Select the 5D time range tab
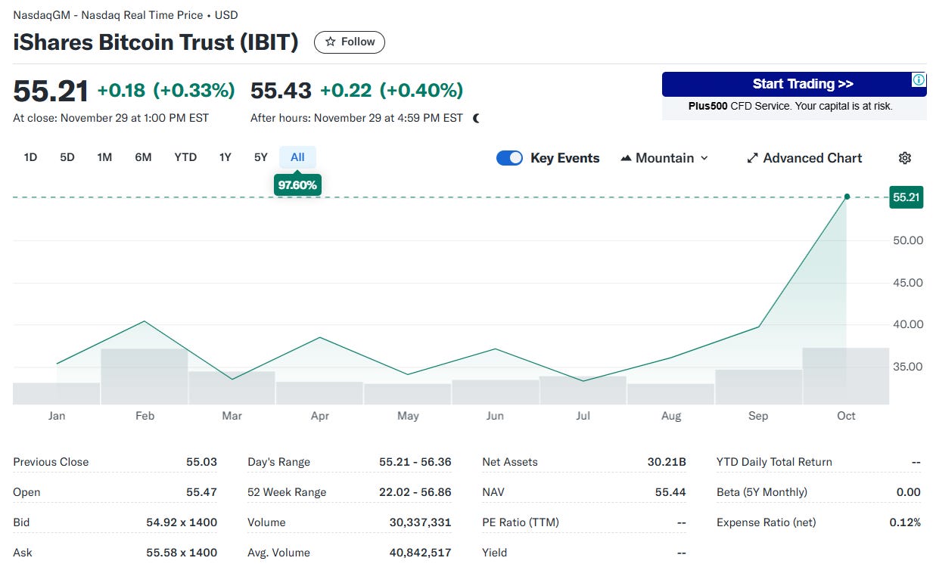Viewport: 936px width, 564px height. tap(67, 157)
